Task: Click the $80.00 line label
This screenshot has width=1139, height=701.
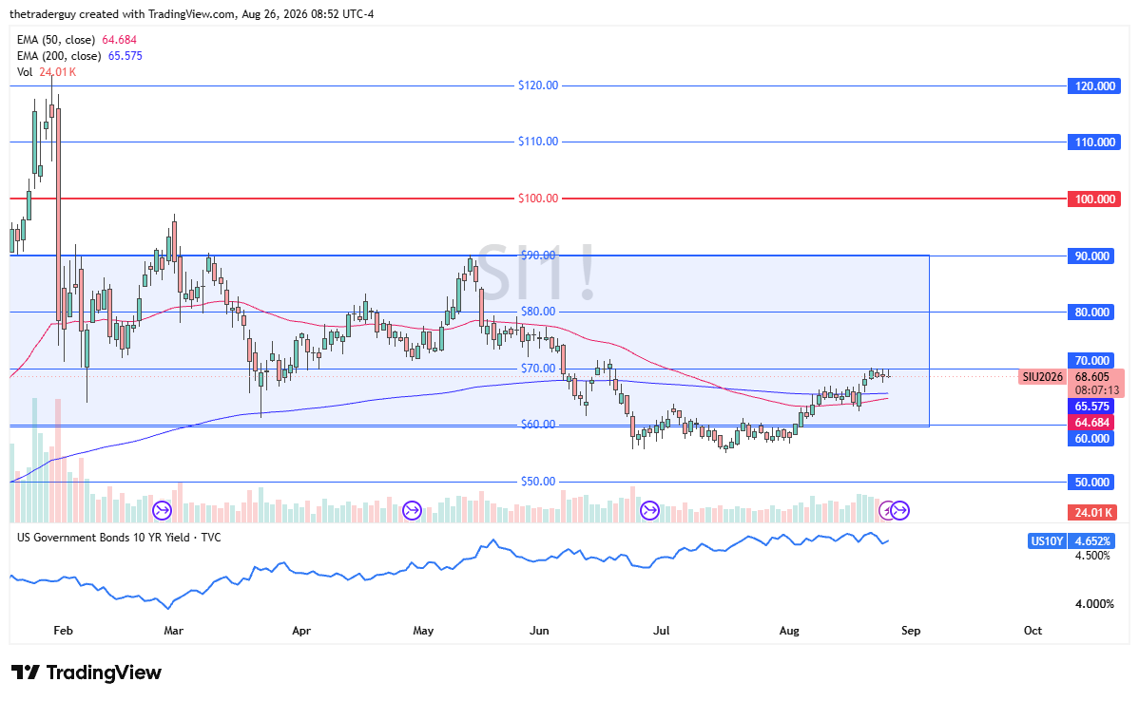Action: (538, 312)
